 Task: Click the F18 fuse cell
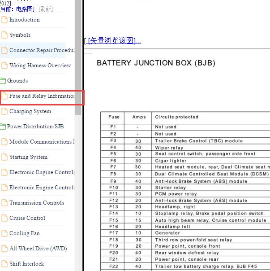coord(114,240)
